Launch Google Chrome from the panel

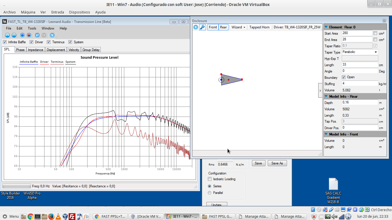[x=30, y=217]
